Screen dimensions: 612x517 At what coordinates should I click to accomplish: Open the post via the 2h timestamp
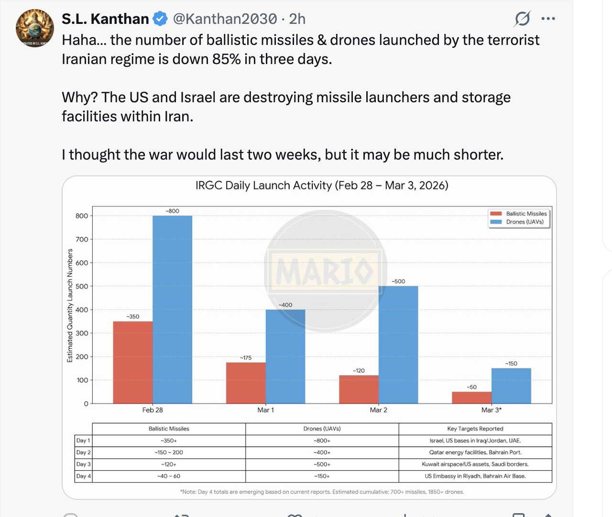tap(297, 19)
